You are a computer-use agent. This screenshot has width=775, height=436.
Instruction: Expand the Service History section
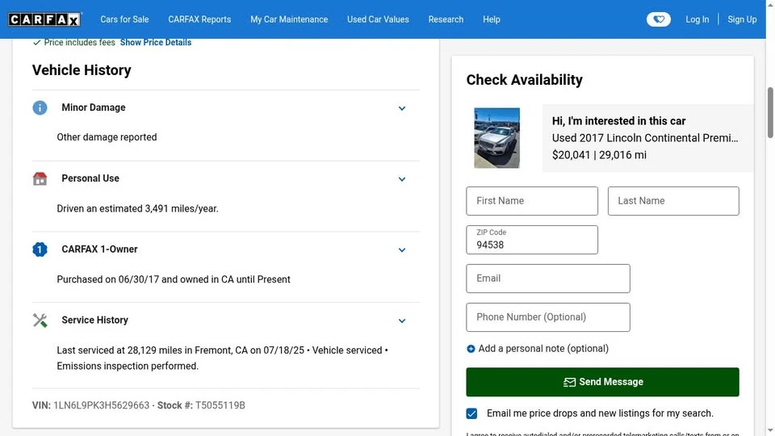coord(402,321)
